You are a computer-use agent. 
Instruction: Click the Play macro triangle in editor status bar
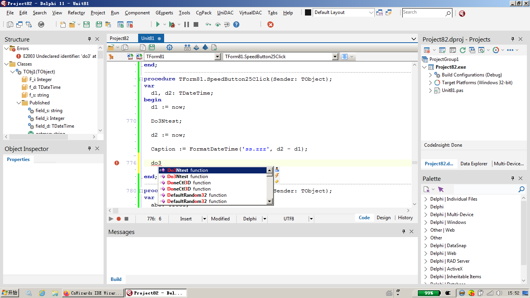pos(111,219)
